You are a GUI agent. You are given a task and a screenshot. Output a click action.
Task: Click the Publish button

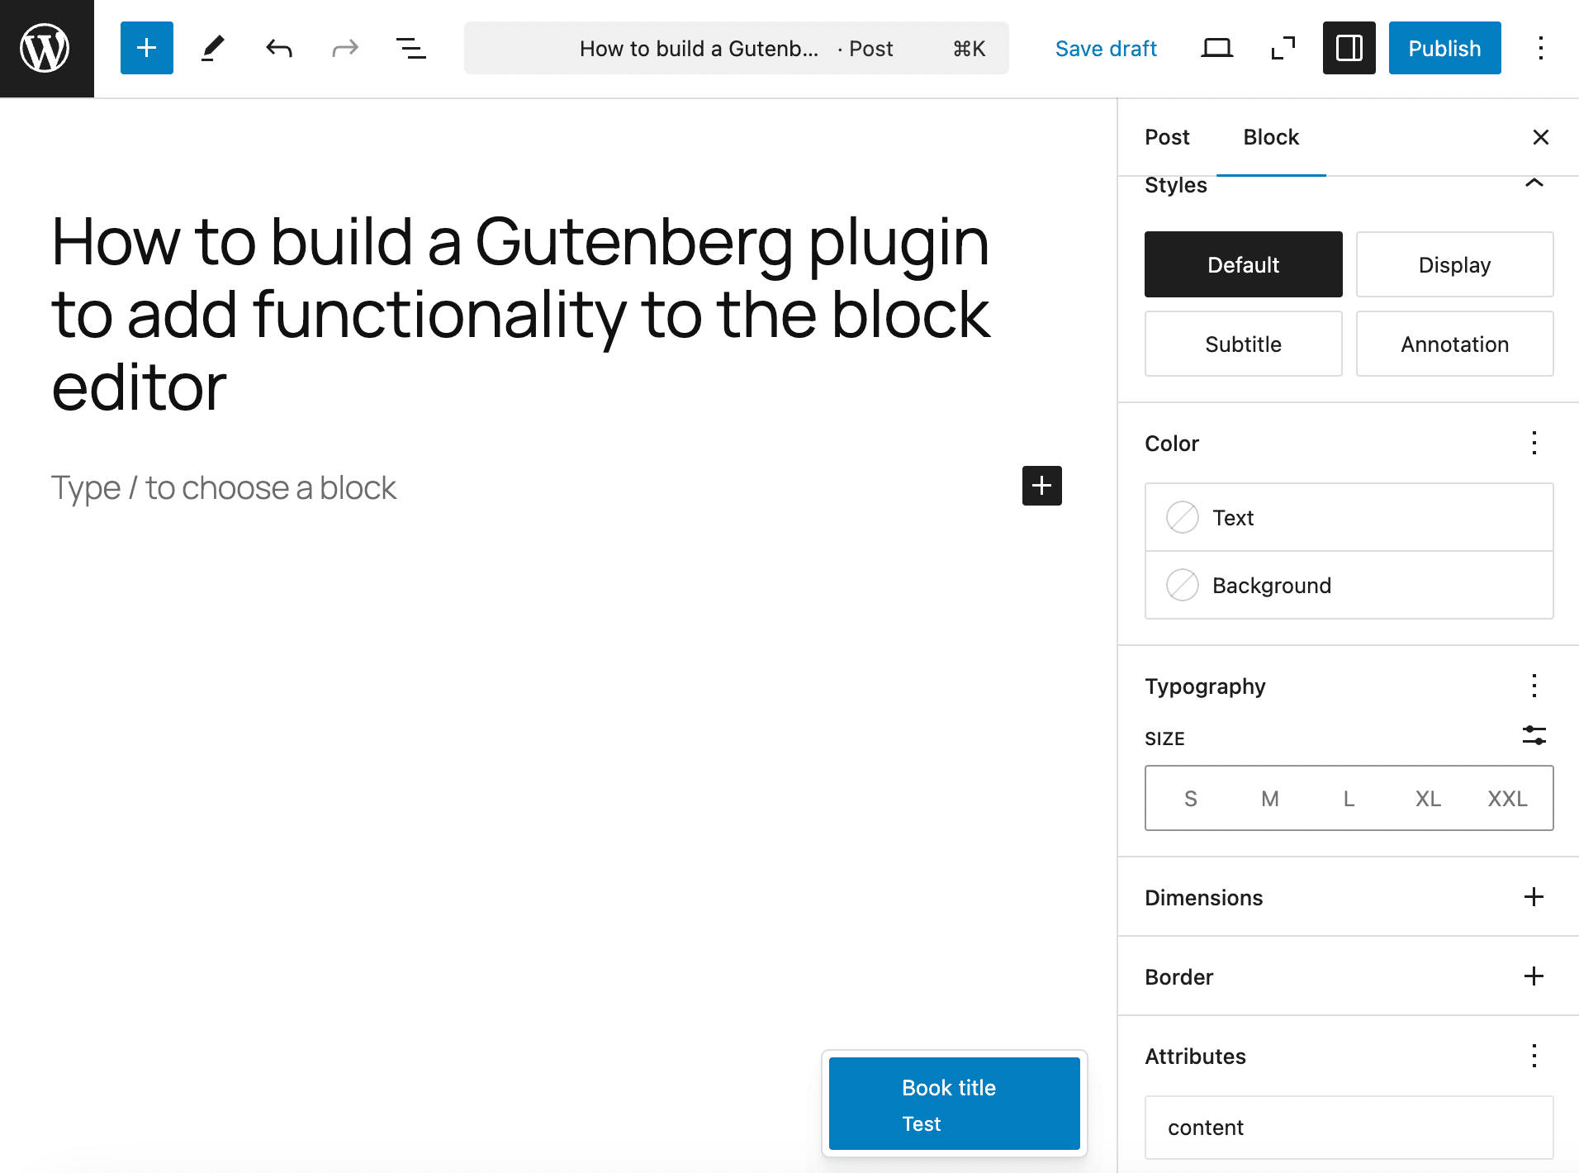(1444, 48)
